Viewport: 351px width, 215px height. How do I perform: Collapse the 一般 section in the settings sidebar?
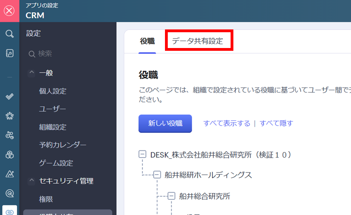click(32, 73)
